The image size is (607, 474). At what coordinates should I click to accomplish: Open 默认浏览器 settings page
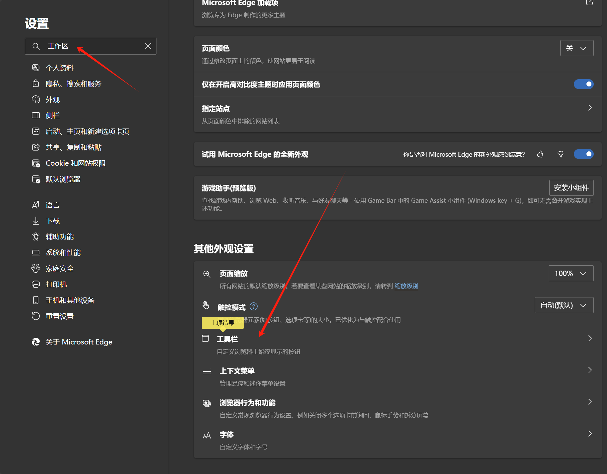pyautogui.click(x=63, y=179)
